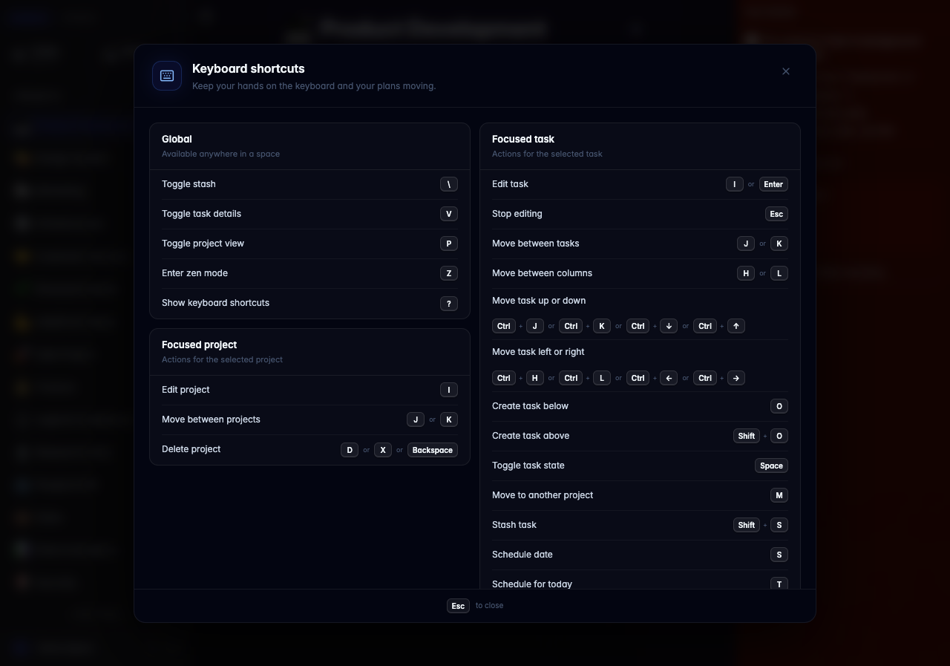Click the right arrow key for Move task left or right

pos(736,378)
